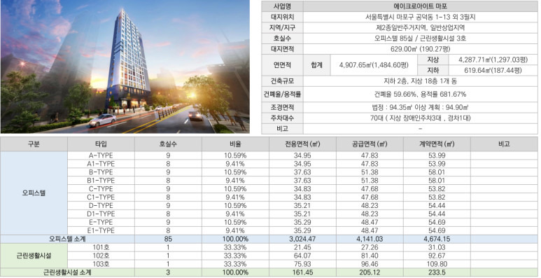Viewport: 541px width, 278px height.
Task: Click the 연면적 label cell
Action: point(282,65)
